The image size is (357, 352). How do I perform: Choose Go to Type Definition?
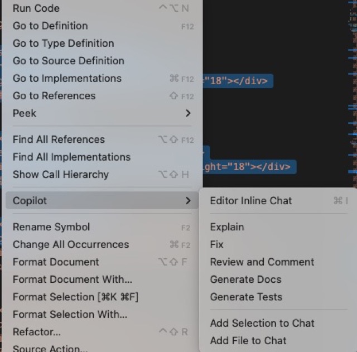(102, 44)
